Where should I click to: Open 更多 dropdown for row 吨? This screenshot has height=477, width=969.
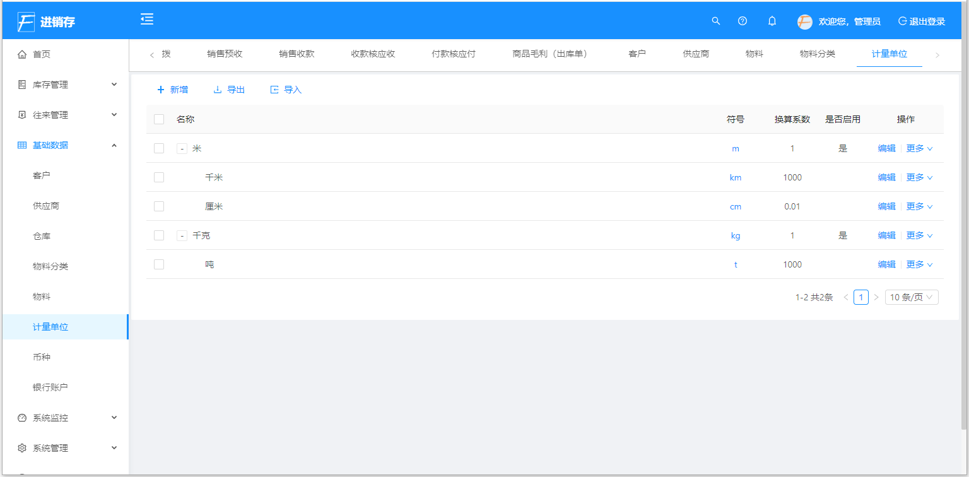919,264
